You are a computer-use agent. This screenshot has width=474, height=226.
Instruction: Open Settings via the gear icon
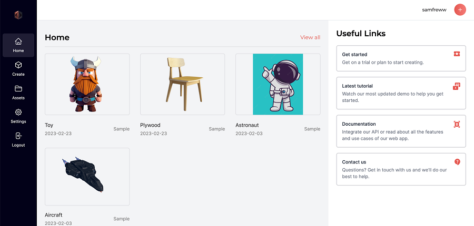click(x=18, y=112)
